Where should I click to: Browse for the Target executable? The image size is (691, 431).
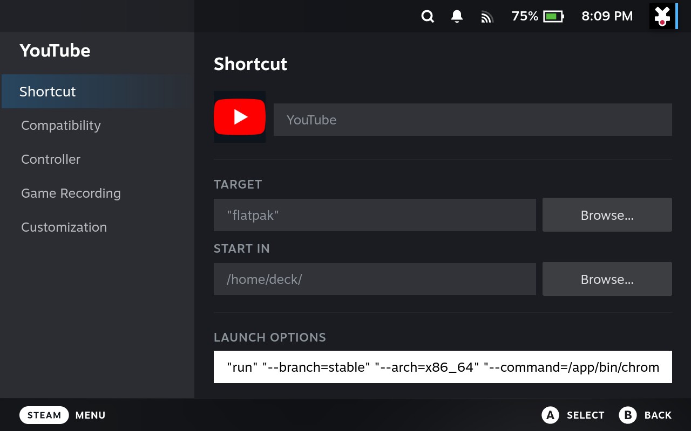coord(607,215)
